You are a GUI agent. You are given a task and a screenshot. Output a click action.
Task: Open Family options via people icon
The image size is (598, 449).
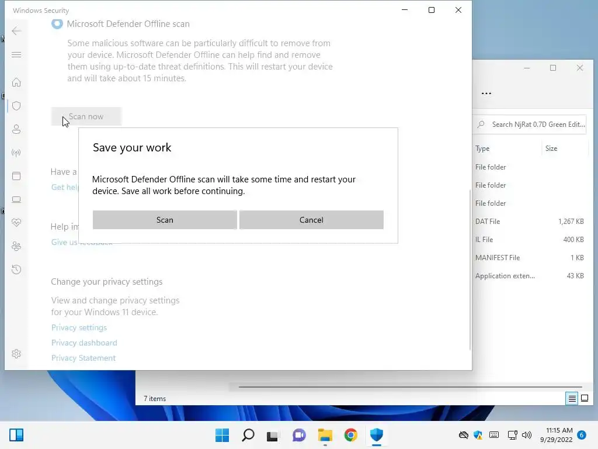coord(16,246)
